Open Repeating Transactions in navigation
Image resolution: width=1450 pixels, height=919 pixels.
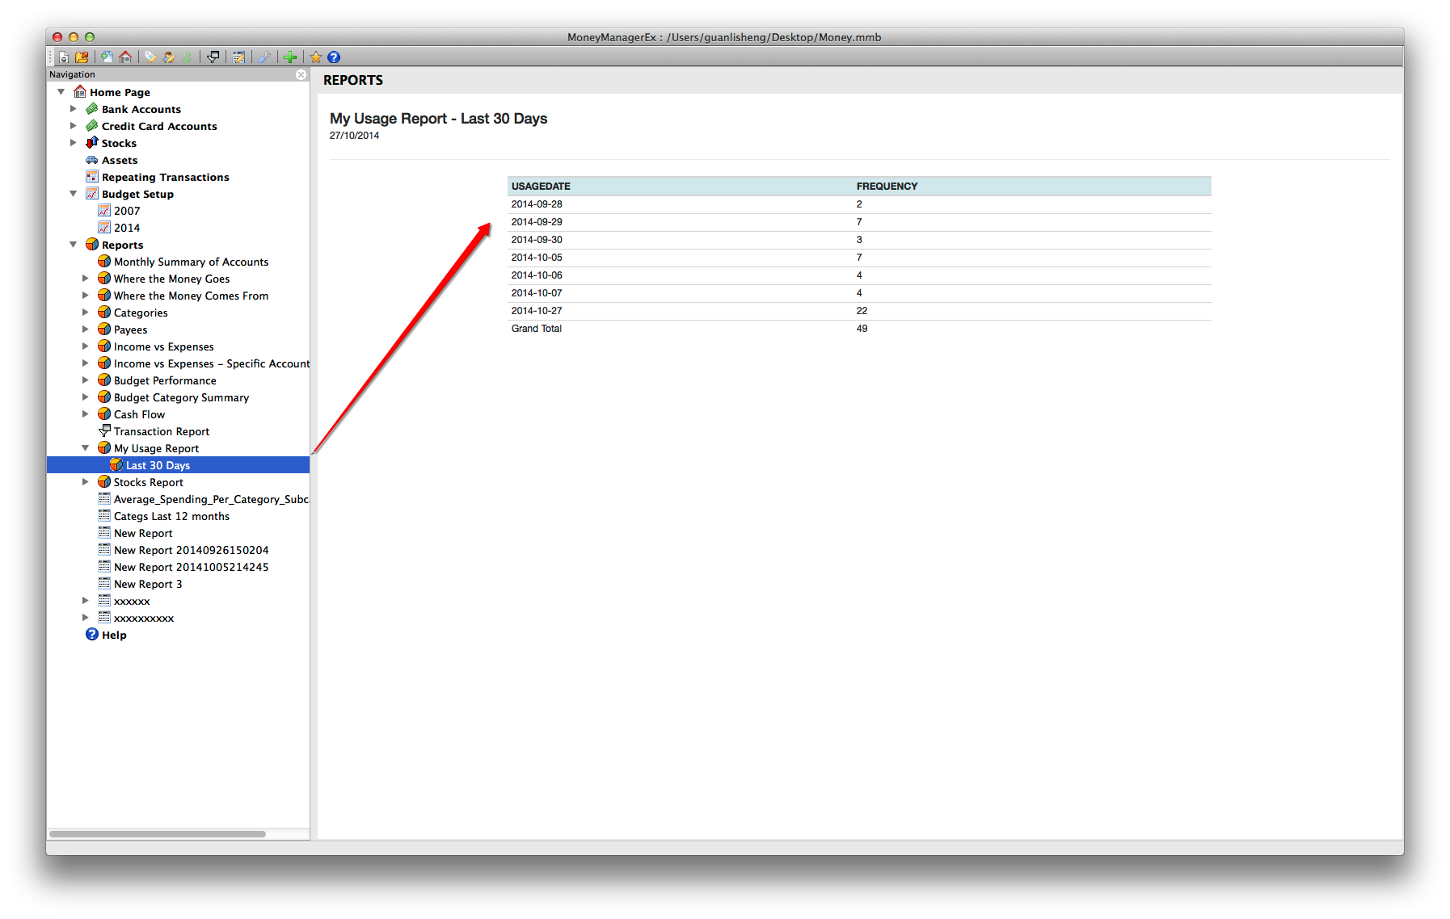tap(165, 177)
